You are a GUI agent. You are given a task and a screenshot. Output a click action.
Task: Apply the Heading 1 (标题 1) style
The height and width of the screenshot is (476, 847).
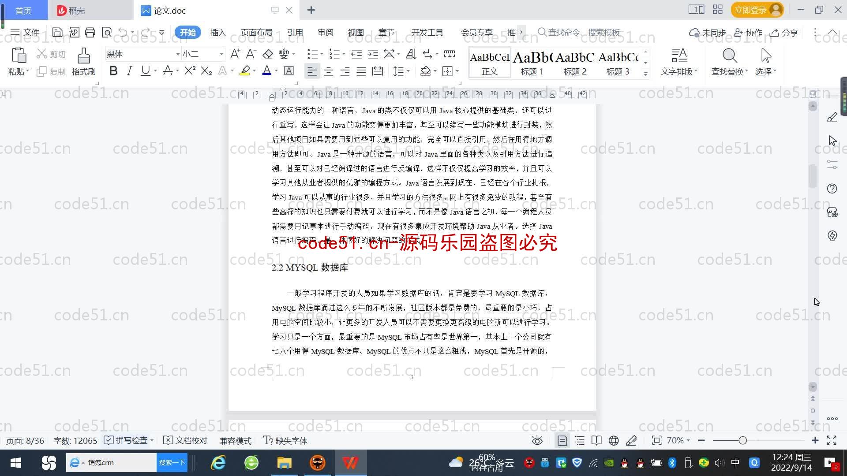point(532,63)
